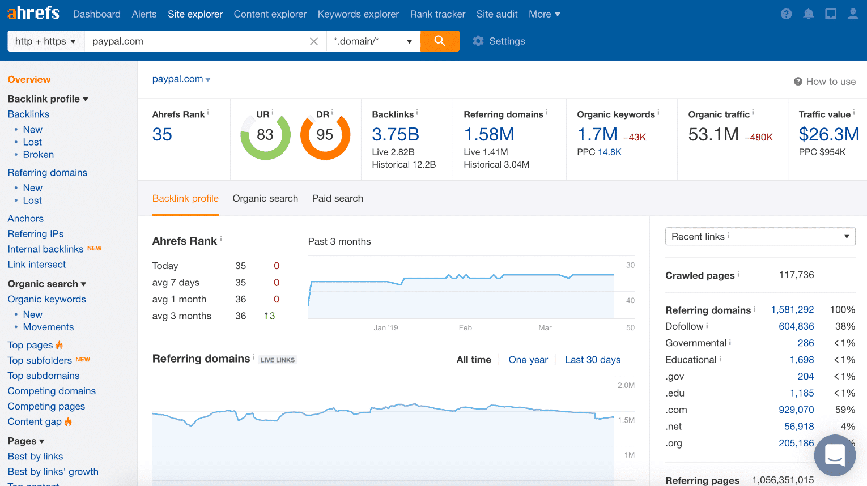Open the Intercom chat bubble
This screenshot has height=486, width=867.
pyautogui.click(x=835, y=455)
